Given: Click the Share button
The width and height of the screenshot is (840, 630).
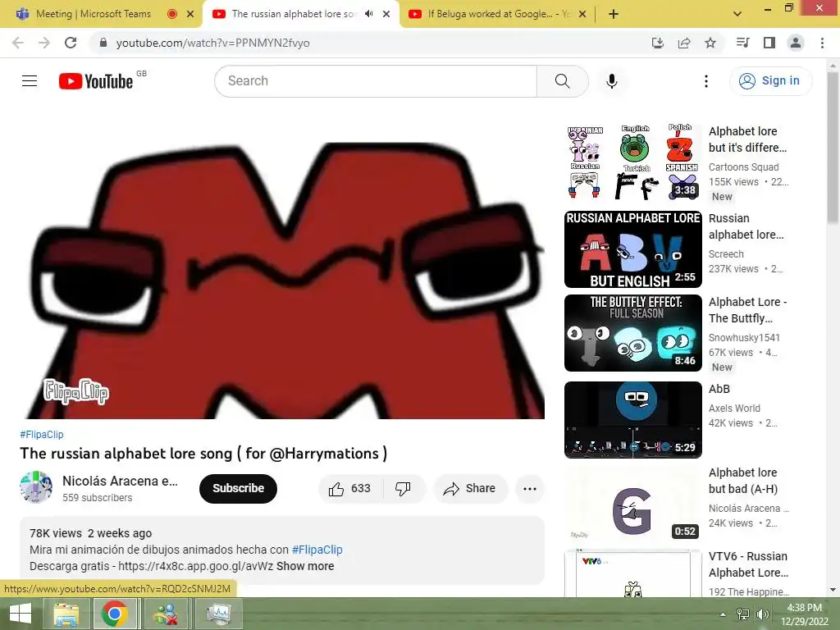Looking at the screenshot, I should [x=470, y=489].
